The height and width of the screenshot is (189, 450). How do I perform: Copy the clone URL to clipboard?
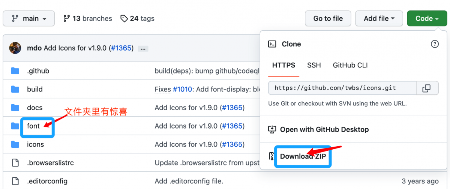pyautogui.click(x=426, y=88)
